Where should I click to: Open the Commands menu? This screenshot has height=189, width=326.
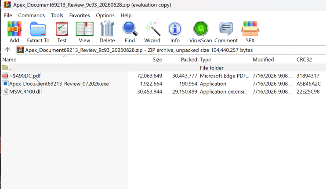[x=31, y=15]
